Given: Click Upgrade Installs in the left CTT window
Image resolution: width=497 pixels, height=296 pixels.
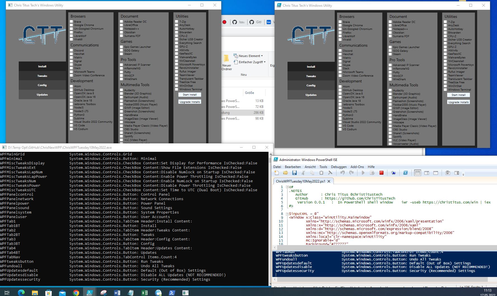Looking at the screenshot, I should (190, 102).
